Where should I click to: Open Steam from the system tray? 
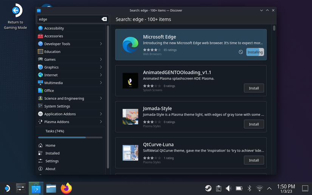(x=208, y=188)
